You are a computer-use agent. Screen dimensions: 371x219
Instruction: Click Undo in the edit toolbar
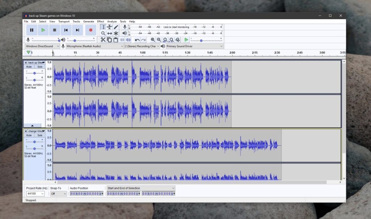(x=138, y=39)
